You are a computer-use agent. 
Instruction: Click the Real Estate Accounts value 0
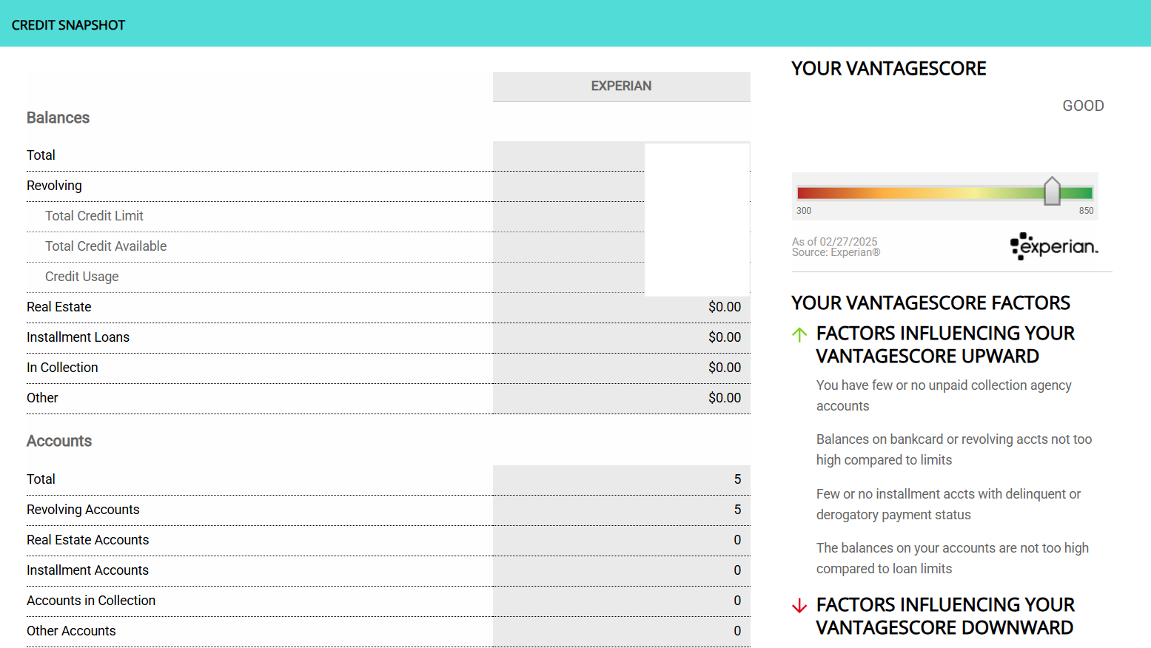tap(737, 540)
